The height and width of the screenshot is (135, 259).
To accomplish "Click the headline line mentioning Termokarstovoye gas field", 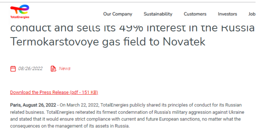I will (107, 42).
